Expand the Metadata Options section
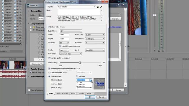This screenshot has width=189, height=106. coord(29,77)
